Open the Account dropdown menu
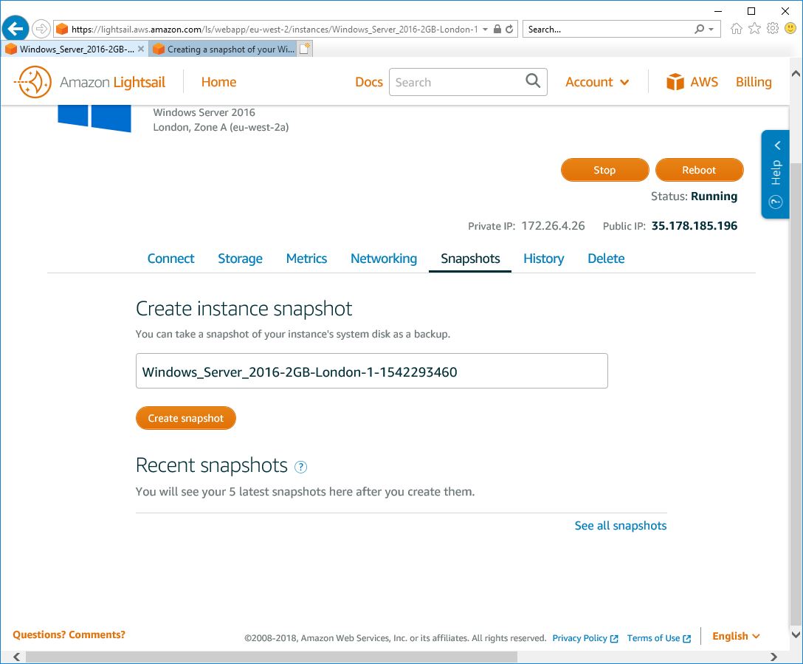This screenshot has width=803, height=664. pyautogui.click(x=597, y=82)
